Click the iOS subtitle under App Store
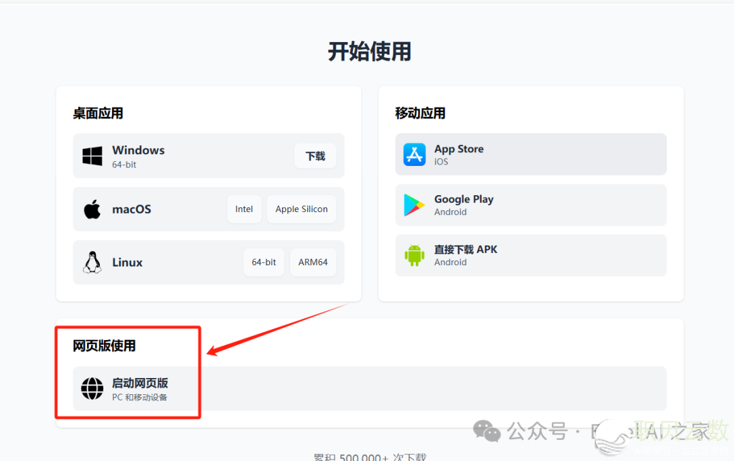This screenshot has height=461, width=734. [441, 162]
